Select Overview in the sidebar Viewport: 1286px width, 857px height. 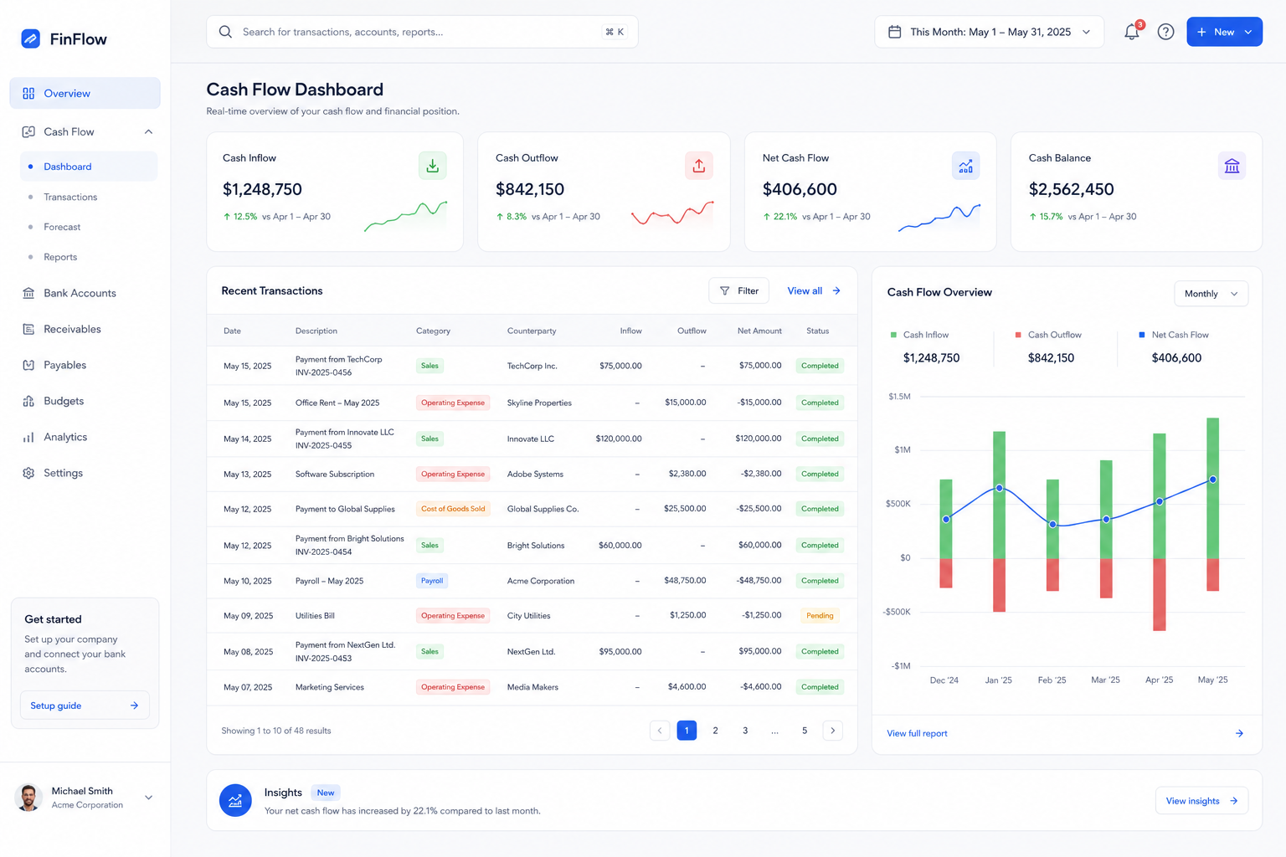pyautogui.click(x=85, y=93)
